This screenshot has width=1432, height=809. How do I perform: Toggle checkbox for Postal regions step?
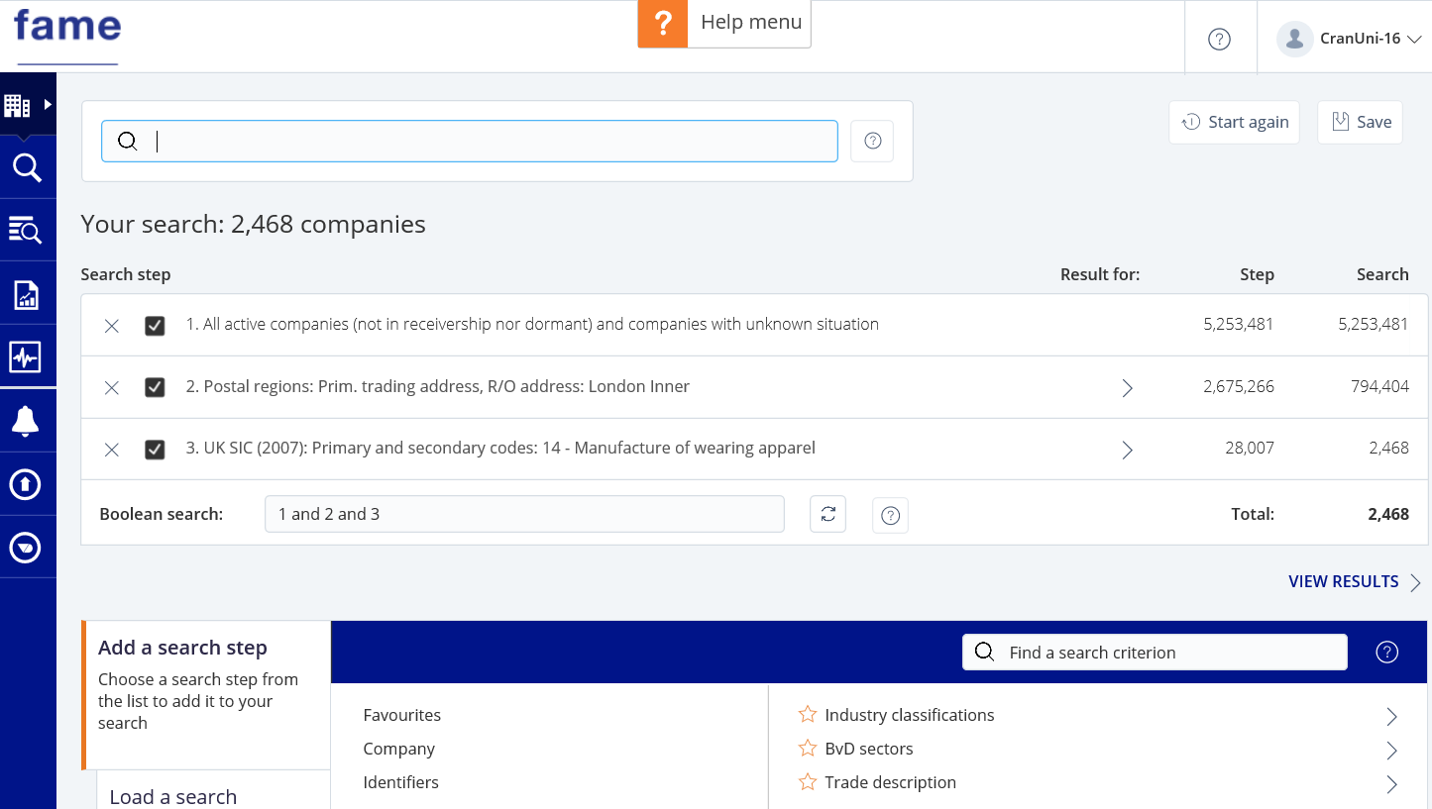point(155,387)
